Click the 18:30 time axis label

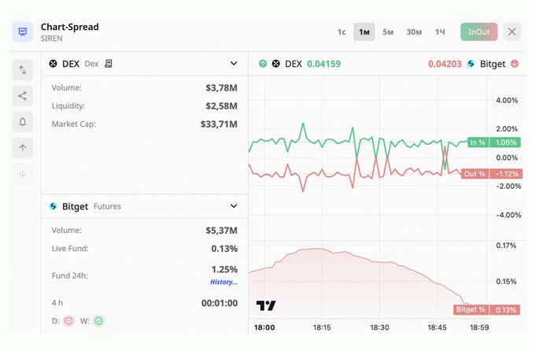point(379,327)
